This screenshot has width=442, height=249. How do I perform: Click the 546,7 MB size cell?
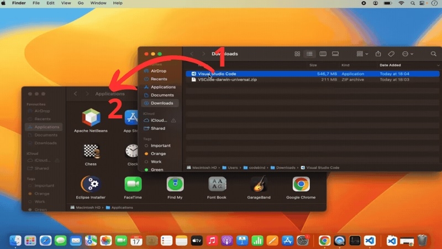tap(327, 74)
